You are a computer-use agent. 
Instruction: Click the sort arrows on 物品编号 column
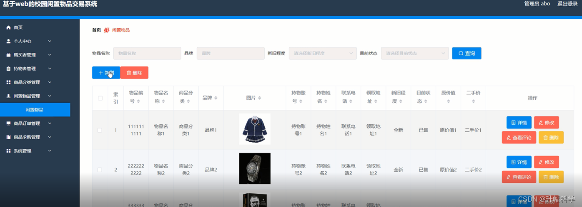point(138,101)
